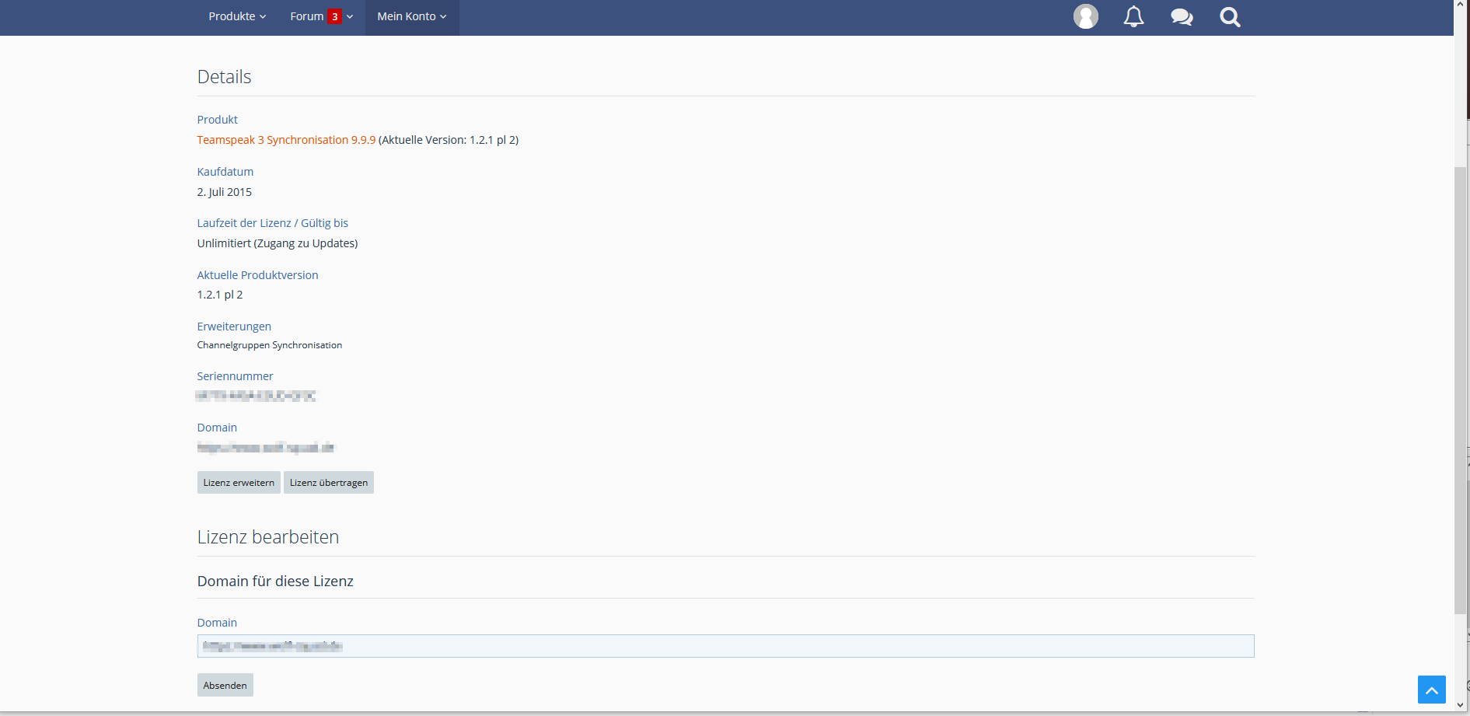
Task: Click the blurred Seriennummer value
Action: coord(256,396)
